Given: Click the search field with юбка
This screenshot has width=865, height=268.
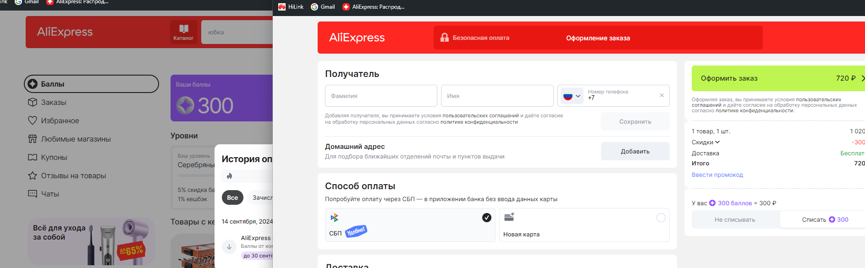Looking at the screenshot, I should click(237, 32).
